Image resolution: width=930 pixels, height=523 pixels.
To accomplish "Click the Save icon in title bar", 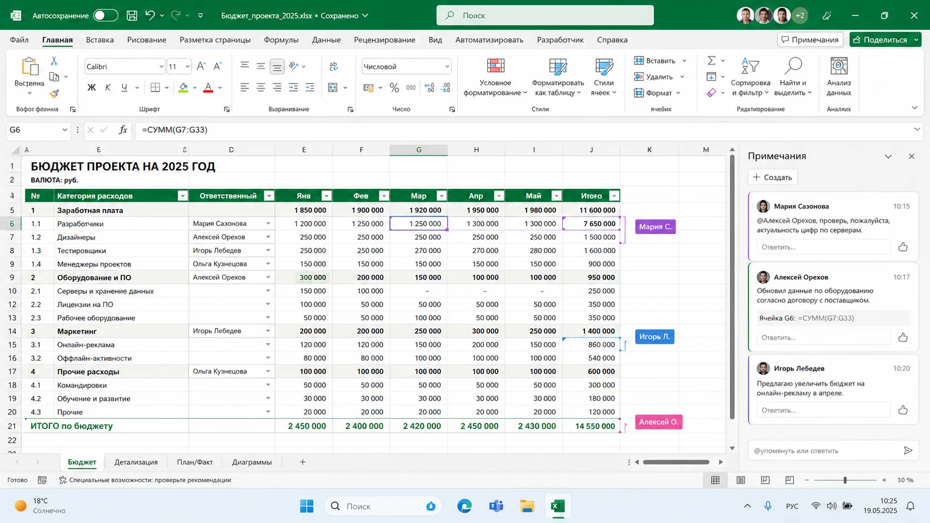I will pyautogui.click(x=132, y=16).
